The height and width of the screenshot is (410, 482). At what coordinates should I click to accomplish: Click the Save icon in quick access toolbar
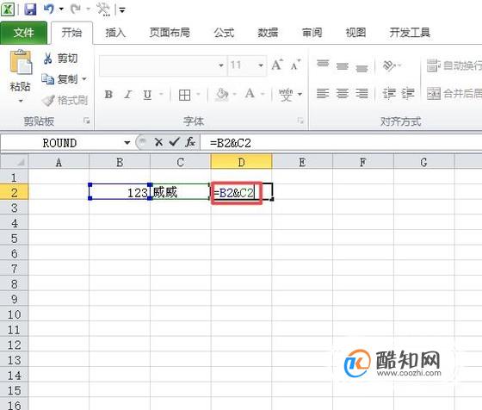(x=30, y=9)
